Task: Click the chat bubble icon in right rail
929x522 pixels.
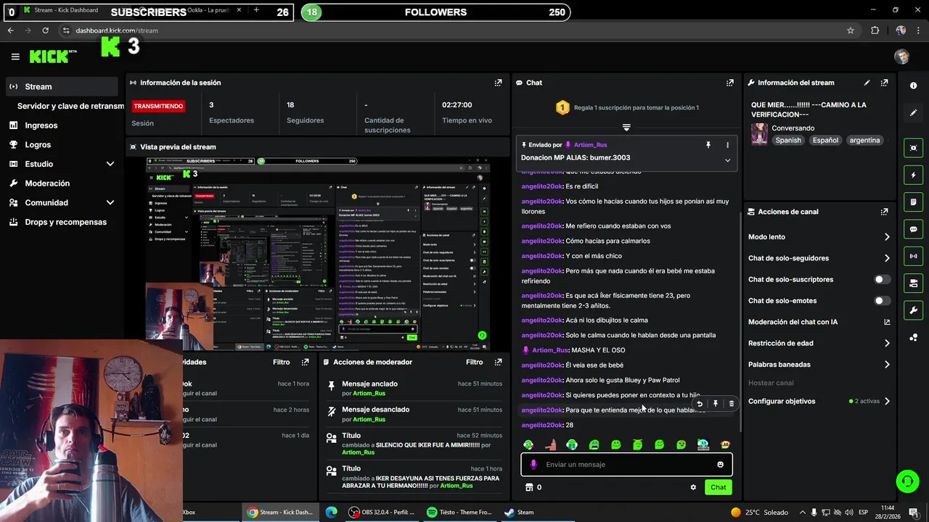Action: click(x=913, y=229)
